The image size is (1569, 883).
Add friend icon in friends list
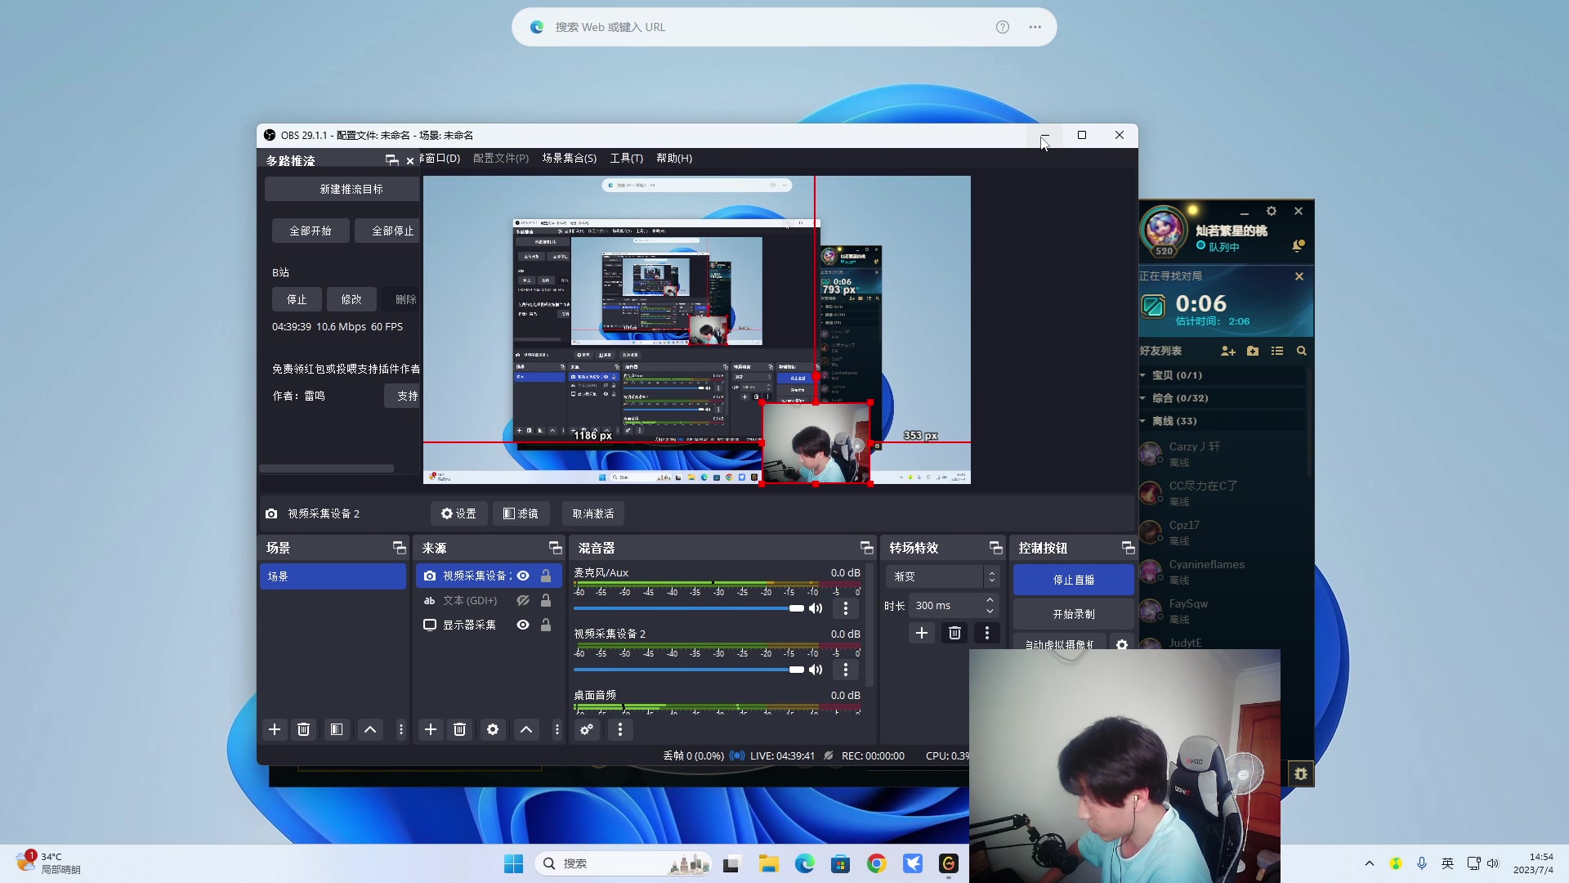coord(1227,351)
